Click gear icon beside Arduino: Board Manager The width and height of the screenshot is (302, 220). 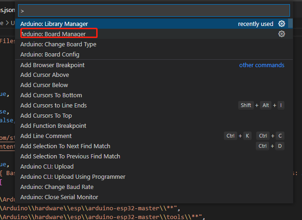(x=282, y=34)
